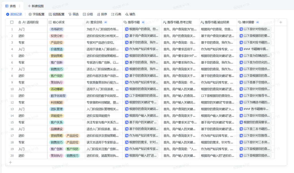Image resolution: width=294 pixels, height=173 pixels.
Task: Click the AI badge beside 精华摘要
Action: 258,22
